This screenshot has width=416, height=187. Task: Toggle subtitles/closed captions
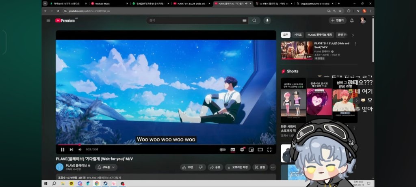[233, 150]
